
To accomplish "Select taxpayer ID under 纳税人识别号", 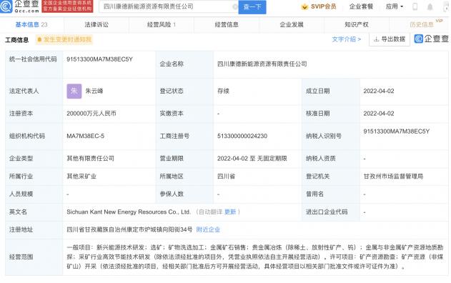I will pyautogui.click(x=397, y=131).
